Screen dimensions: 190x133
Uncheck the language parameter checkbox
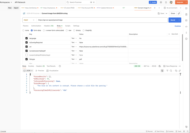(26, 38)
